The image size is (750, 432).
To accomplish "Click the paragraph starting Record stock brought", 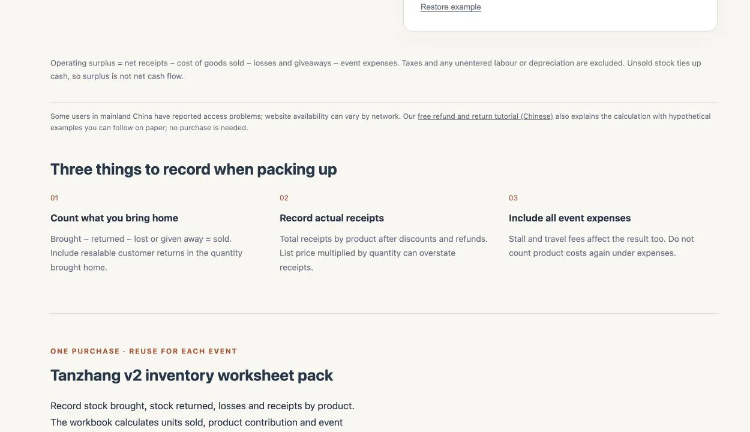I will (203, 415).
